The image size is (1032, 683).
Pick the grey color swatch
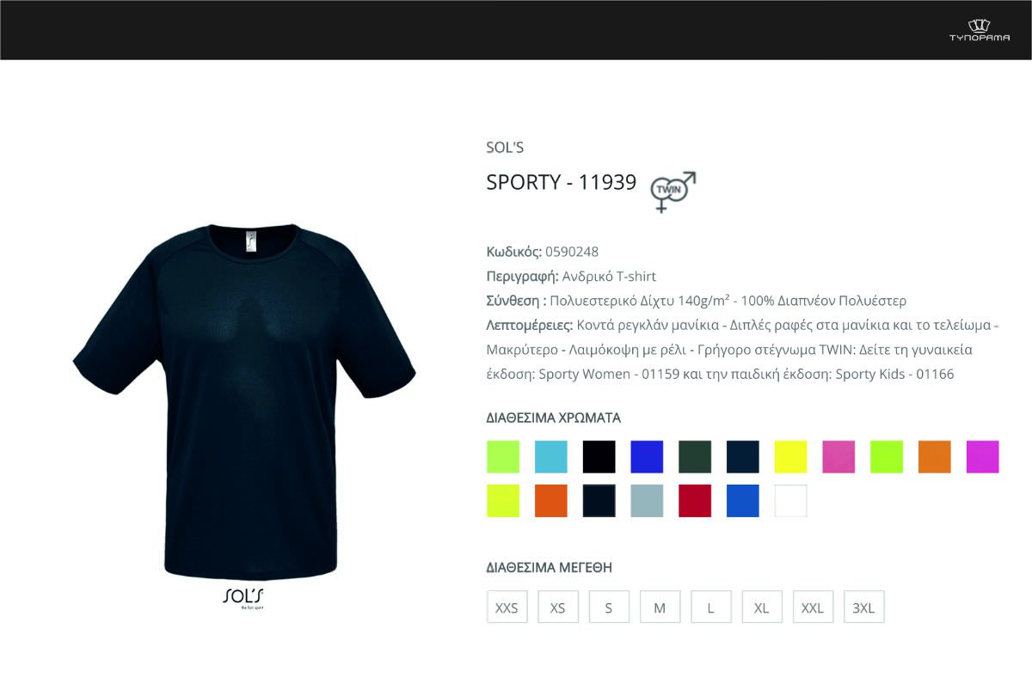[647, 501]
